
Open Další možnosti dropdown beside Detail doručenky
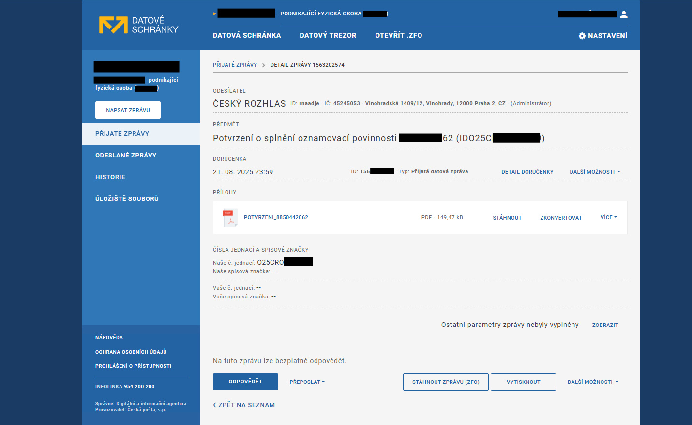coord(595,172)
